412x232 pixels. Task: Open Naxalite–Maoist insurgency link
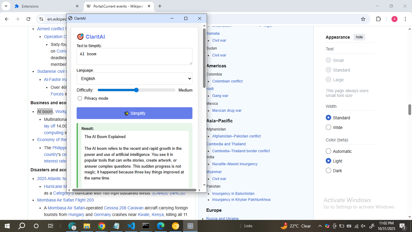pos(235,164)
